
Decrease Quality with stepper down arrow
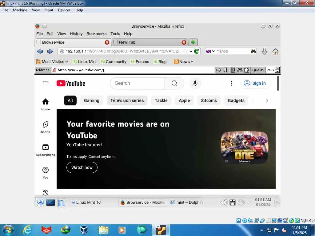tap(277, 71)
